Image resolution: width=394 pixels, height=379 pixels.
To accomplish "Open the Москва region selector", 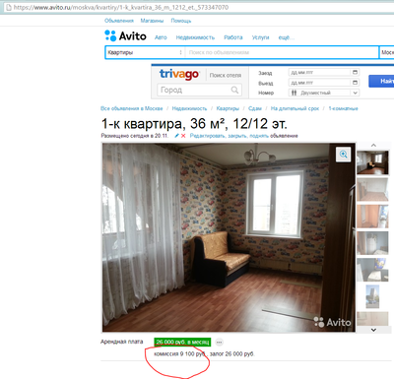I will pos(387,52).
